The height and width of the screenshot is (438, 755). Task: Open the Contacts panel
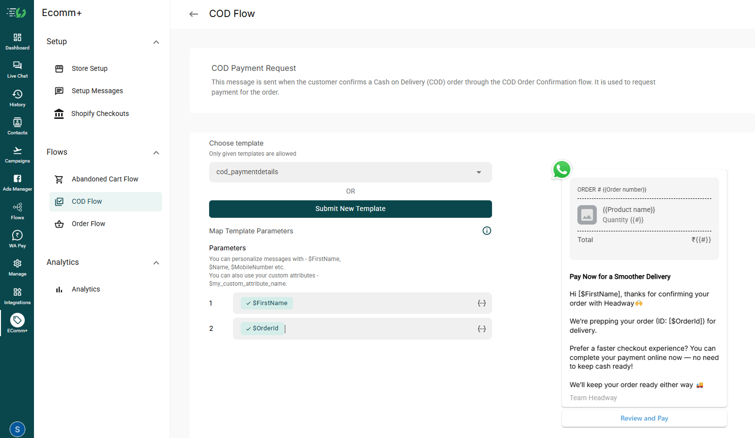click(17, 125)
